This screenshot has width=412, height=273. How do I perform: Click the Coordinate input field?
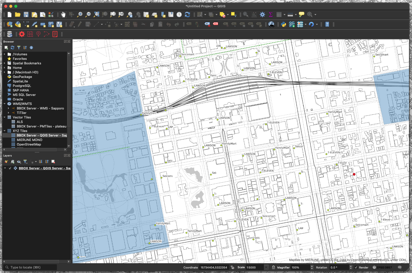(214, 267)
